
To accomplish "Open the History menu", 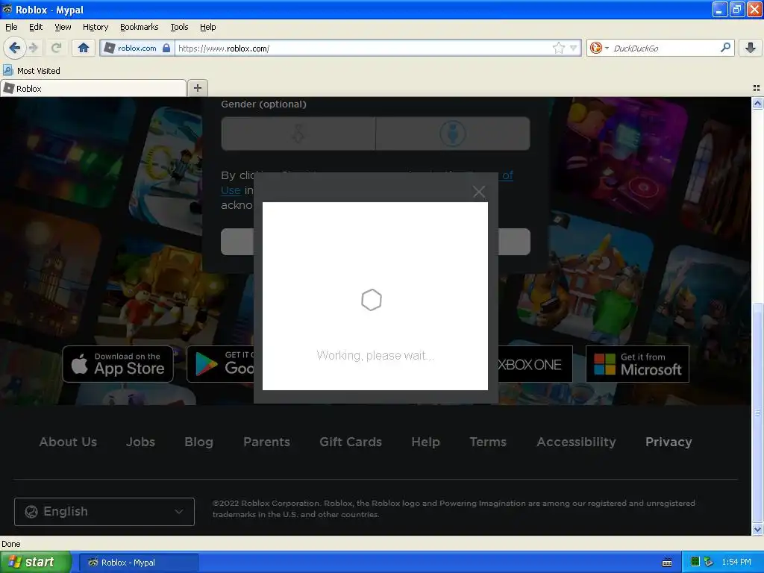I will coord(95,27).
